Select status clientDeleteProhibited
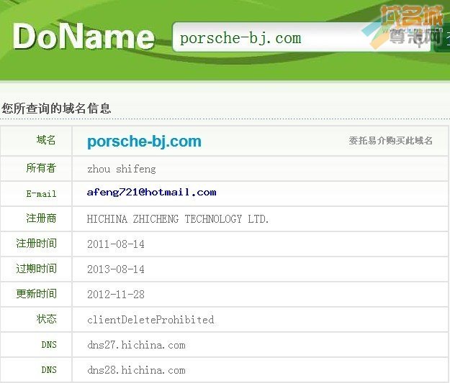 [150, 320]
